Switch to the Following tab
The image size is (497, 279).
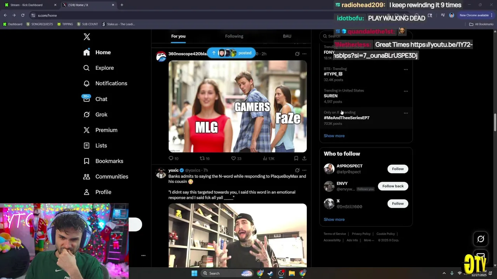234,36
